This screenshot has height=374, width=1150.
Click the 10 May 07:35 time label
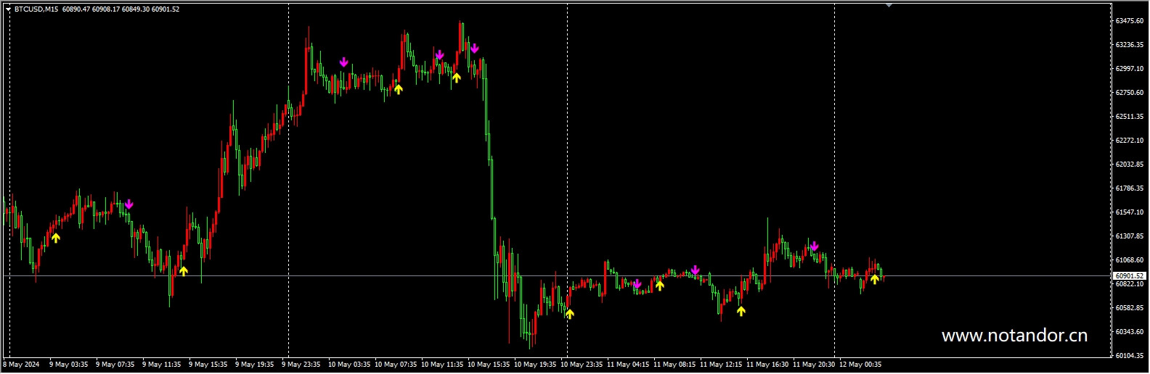(x=396, y=365)
